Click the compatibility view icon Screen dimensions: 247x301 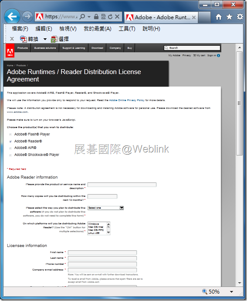[x=103, y=17]
